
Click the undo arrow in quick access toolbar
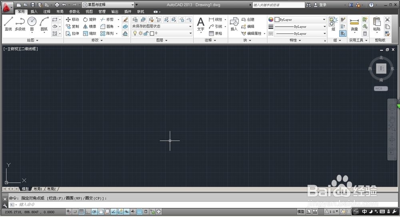64,4
